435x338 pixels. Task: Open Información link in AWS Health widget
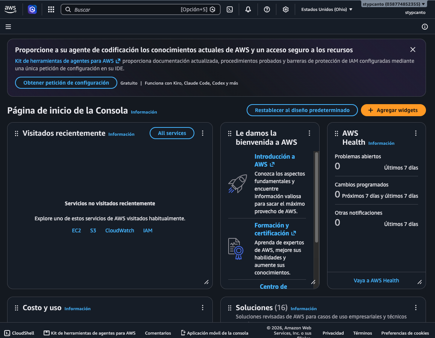[x=381, y=143]
